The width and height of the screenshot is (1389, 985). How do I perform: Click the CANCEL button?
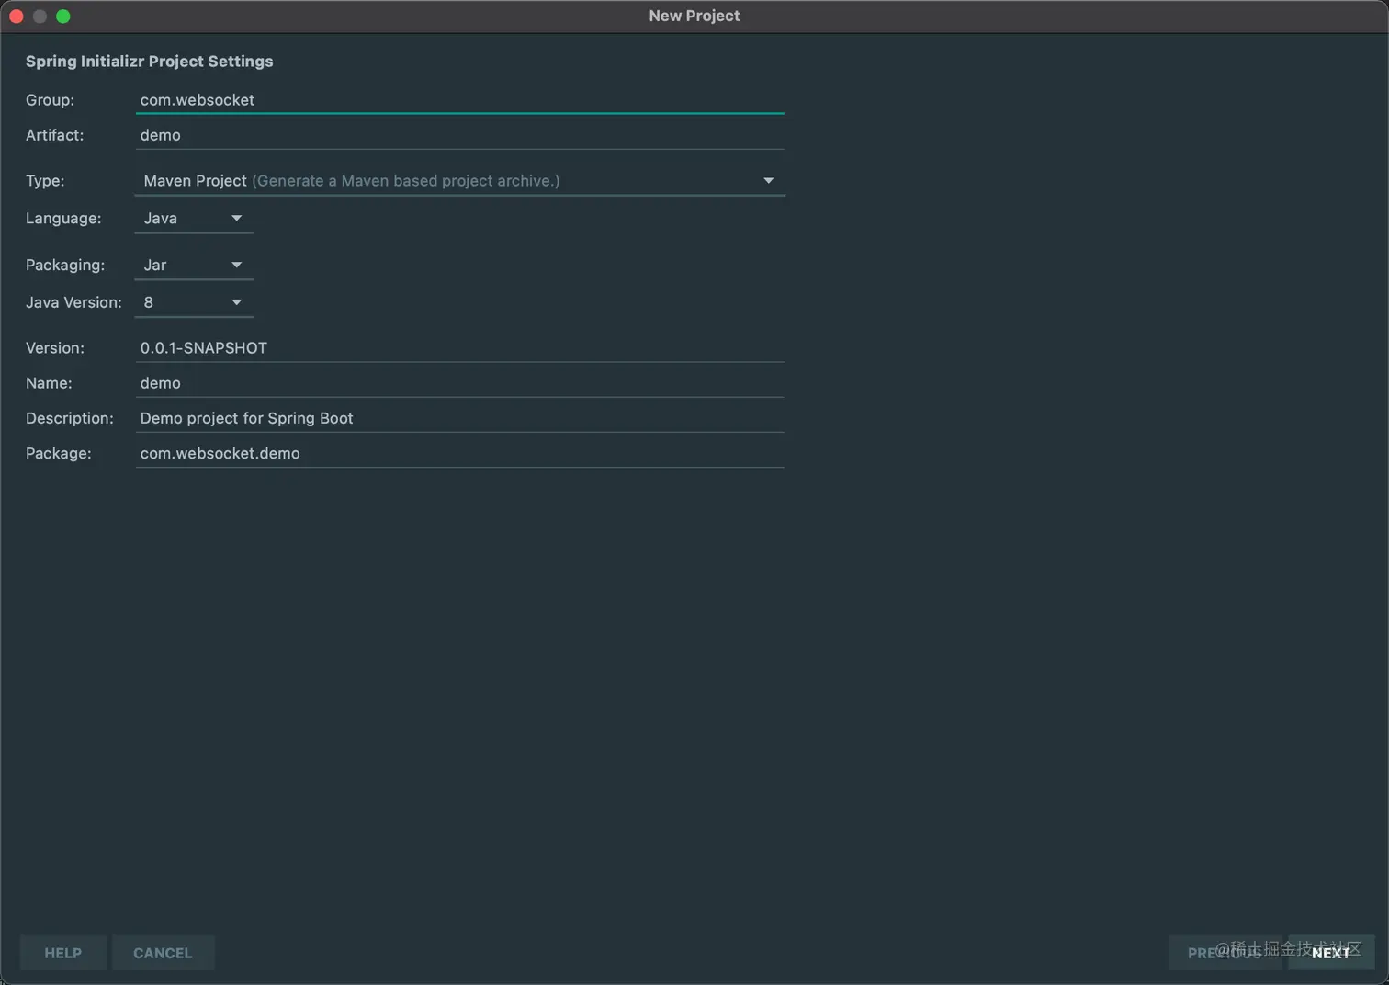click(x=163, y=953)
